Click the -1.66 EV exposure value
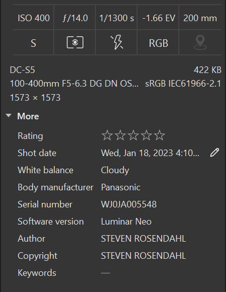 tap(159, 18)
